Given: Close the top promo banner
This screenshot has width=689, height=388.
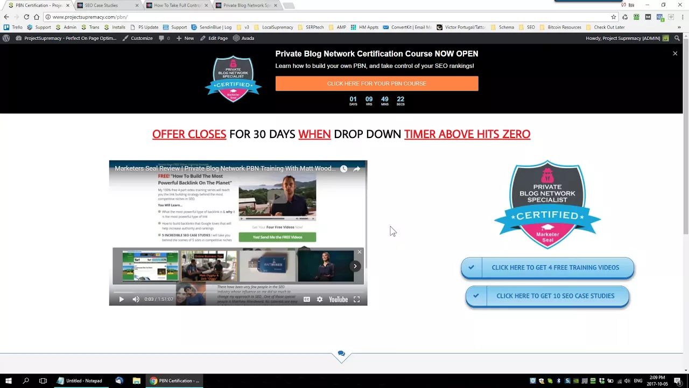Looking at the screenshot, I should coord(675,53).
